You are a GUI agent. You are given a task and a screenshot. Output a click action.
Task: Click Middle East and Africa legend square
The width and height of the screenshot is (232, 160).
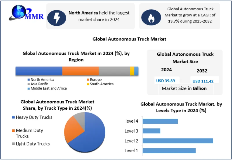pyautogui.click(x=29, y=88)
